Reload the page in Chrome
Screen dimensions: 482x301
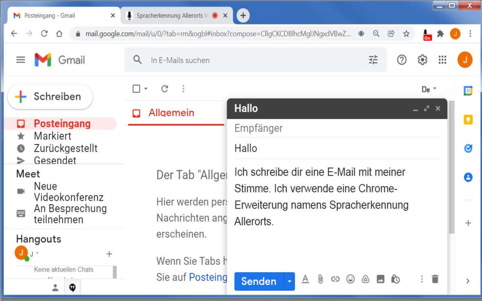point(44,34)
